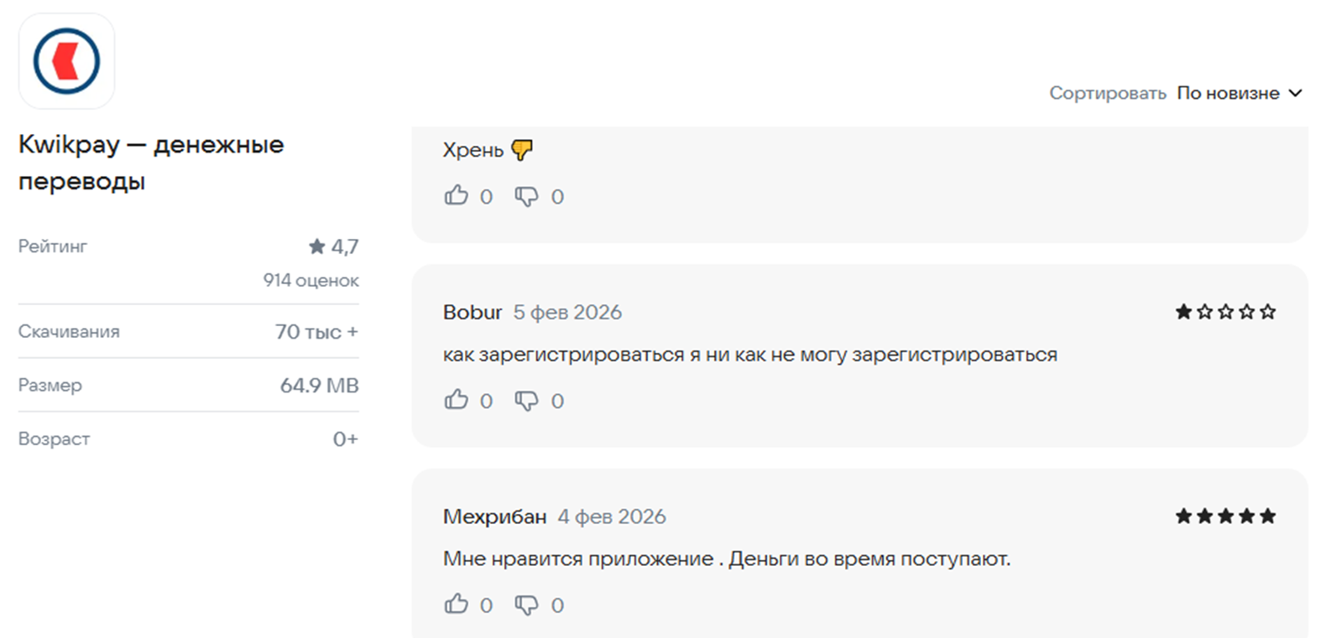
Task: Like Мехрибан's review with thumbs up
Action: [x=457, y=604]
